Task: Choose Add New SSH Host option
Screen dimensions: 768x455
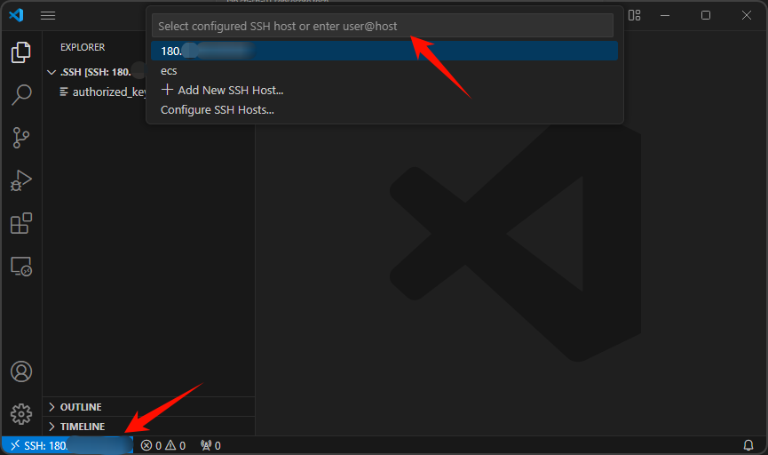Action: tap(222, 90)
